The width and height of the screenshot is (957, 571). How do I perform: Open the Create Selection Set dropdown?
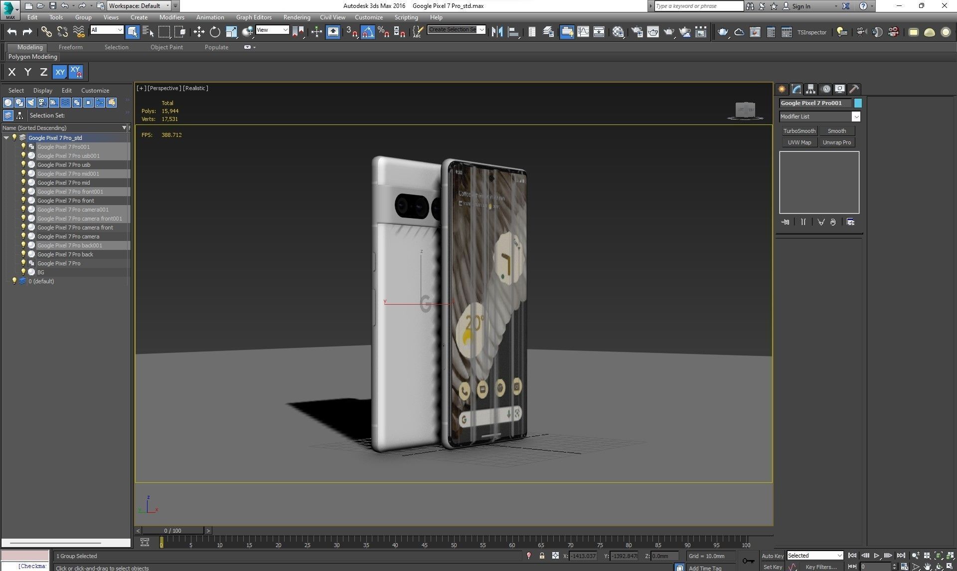click(481, 30)
